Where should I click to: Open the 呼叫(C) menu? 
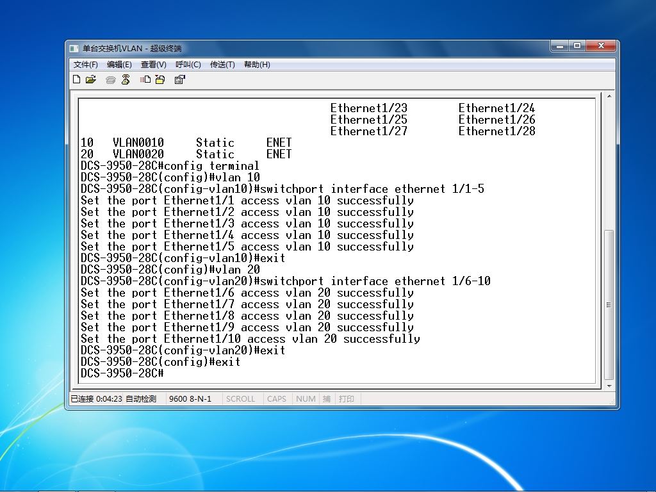click(x=188, y=65)
